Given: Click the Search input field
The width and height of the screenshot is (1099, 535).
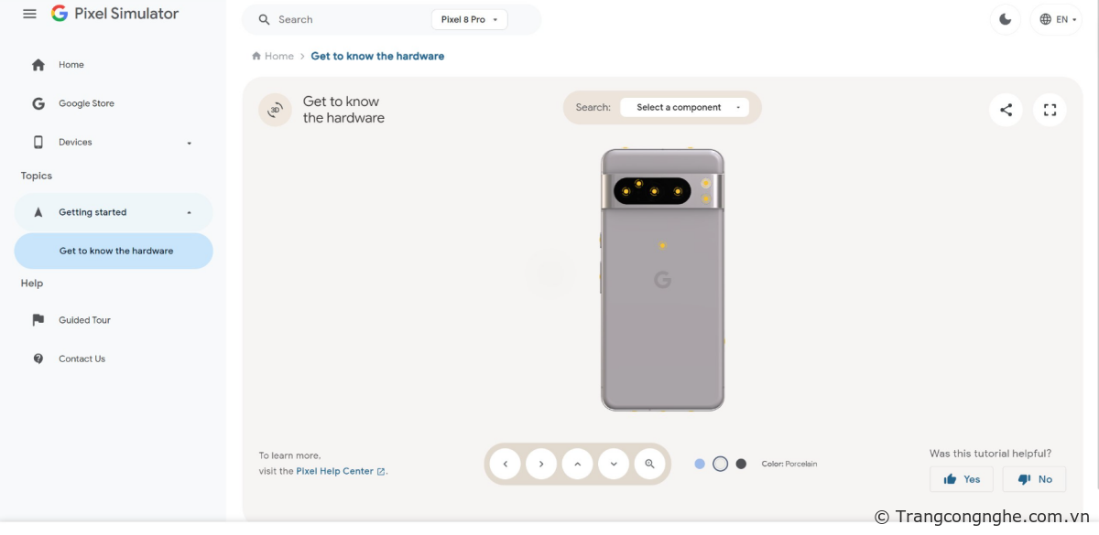Looking at the screenshot, I should click(x=348, y=19).
